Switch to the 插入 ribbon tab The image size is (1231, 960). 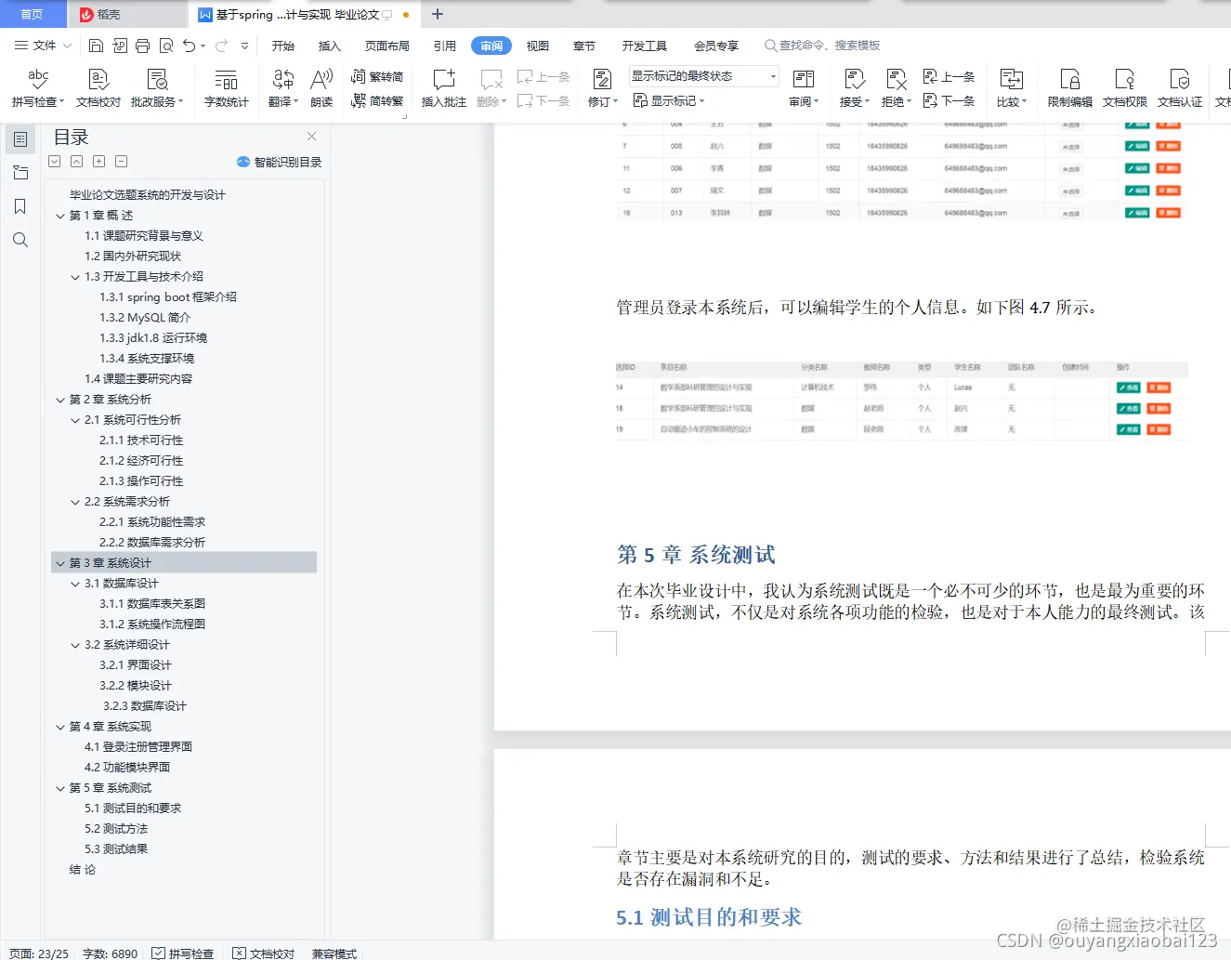[330, 46]
